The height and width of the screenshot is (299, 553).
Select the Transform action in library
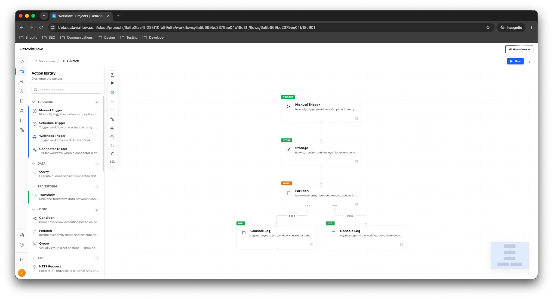pyautogui.click(x=66, y=197)
